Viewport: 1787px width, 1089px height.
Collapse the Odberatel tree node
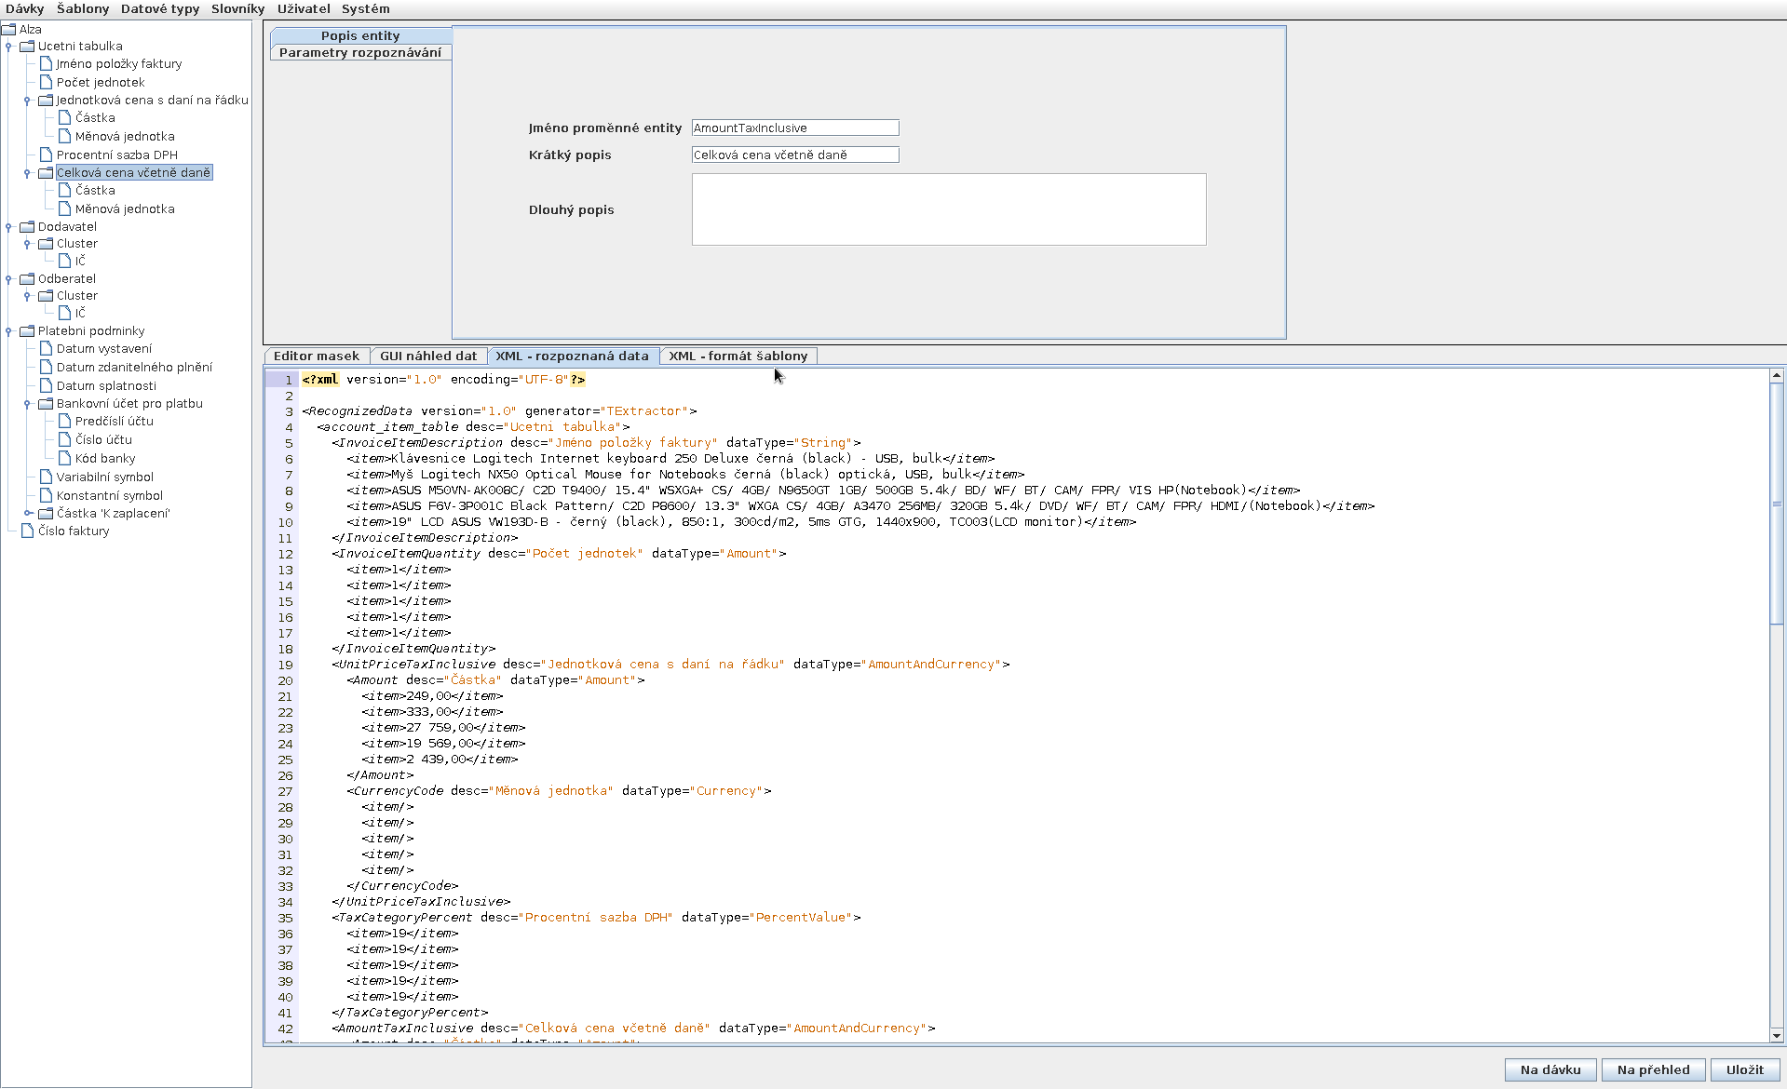click(x=8, y=279)
